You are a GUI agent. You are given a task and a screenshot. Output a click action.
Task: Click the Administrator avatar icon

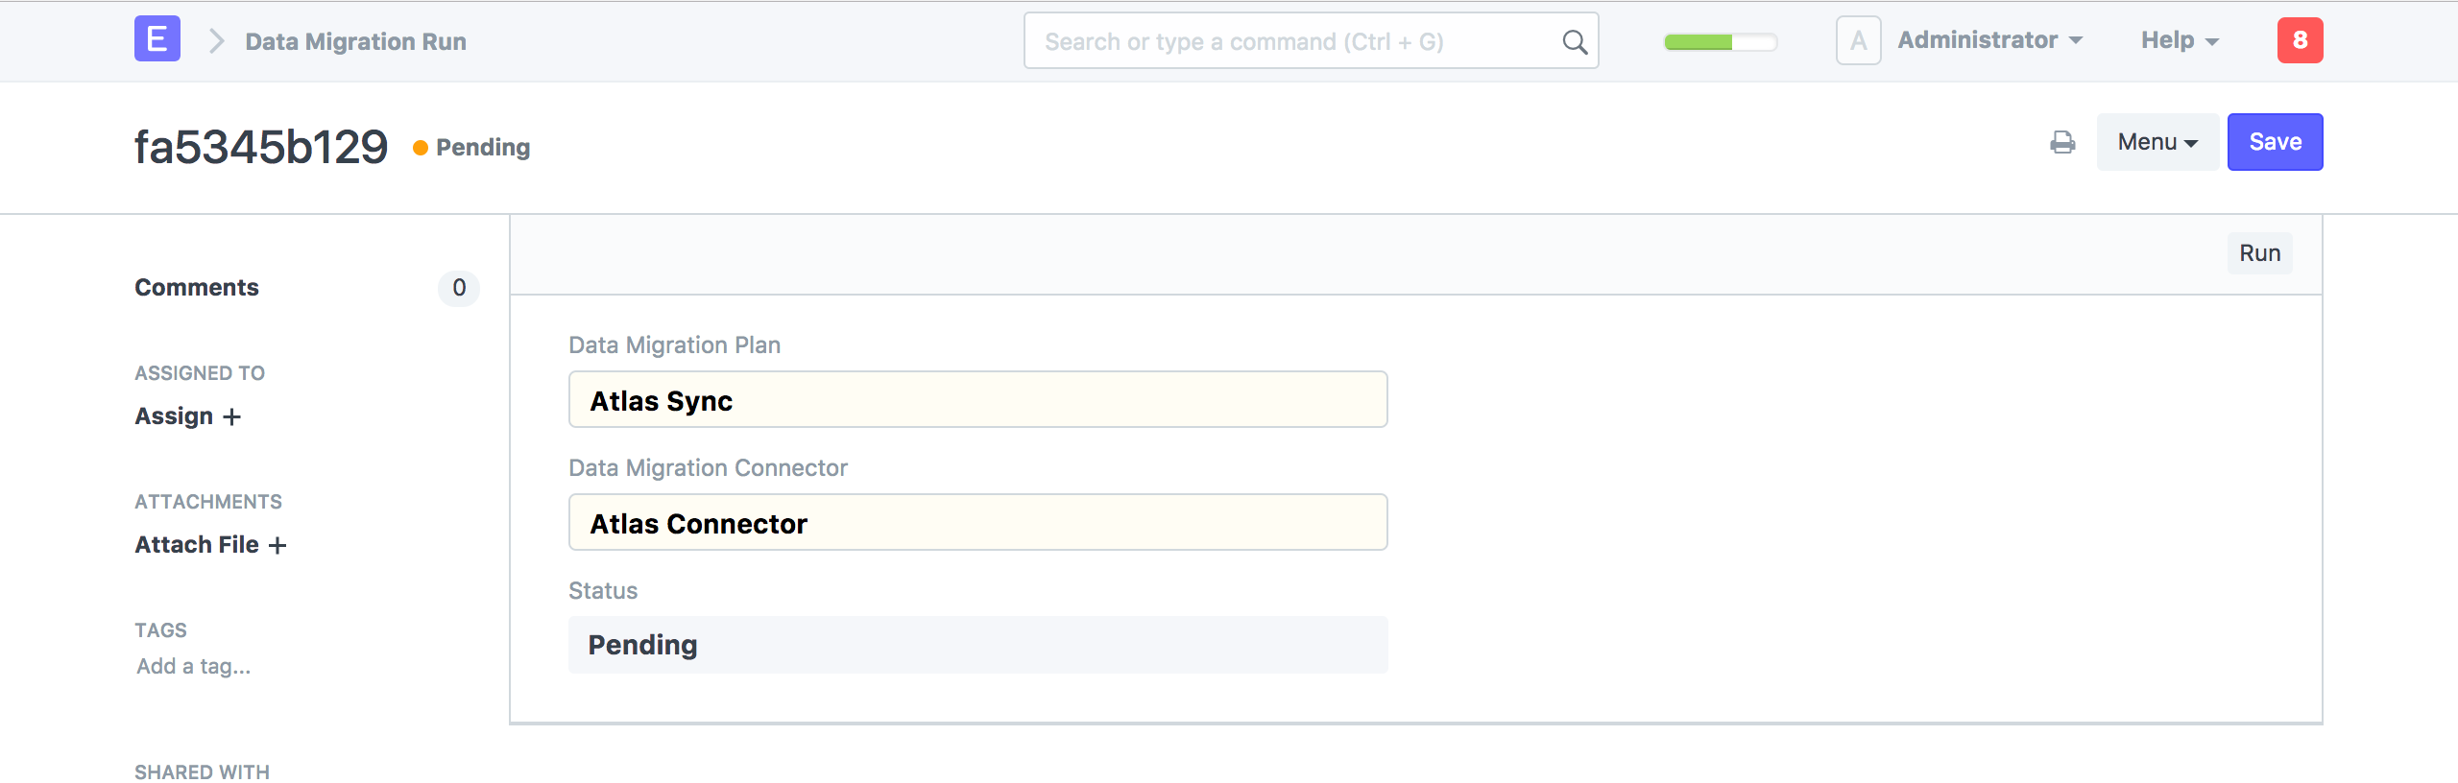click(x=1858, y=40)
